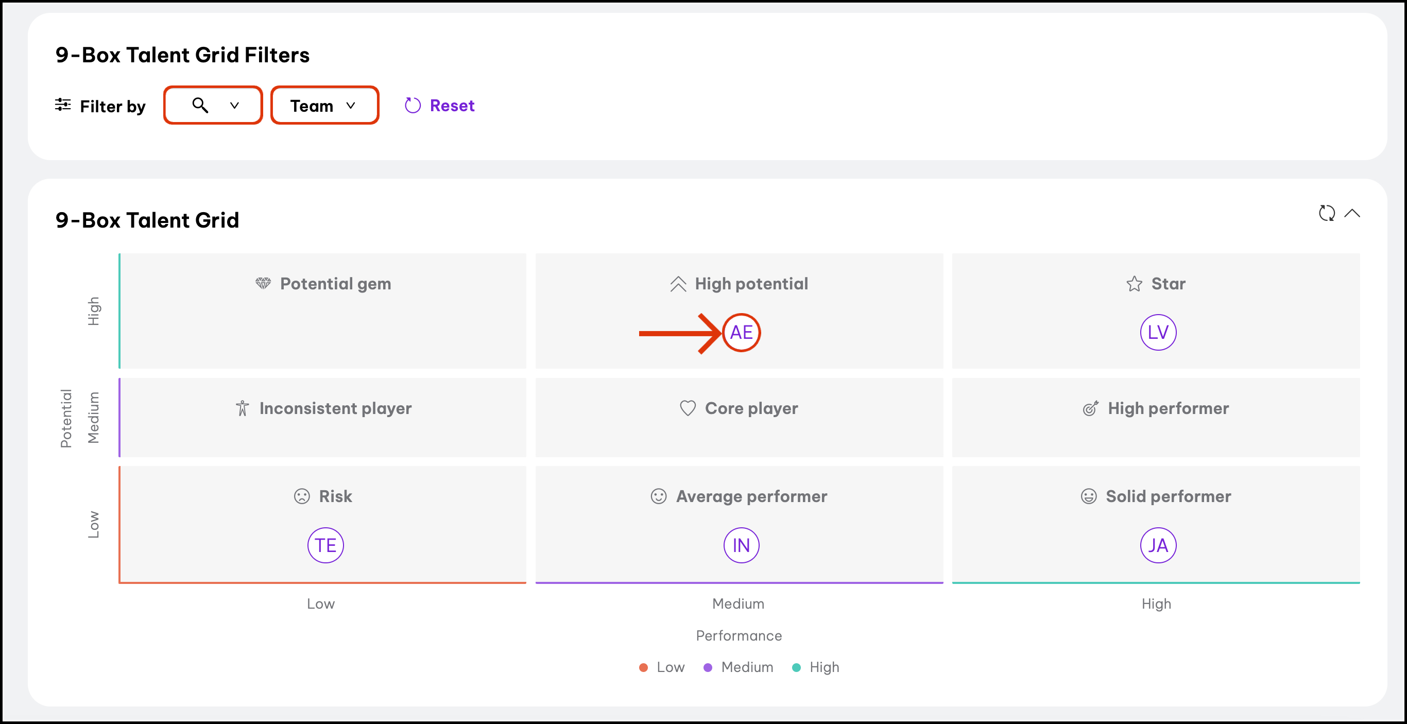Open the LV avatar in Star box
This screenshot has width=1407, height=724.
tap(1157, 333)
